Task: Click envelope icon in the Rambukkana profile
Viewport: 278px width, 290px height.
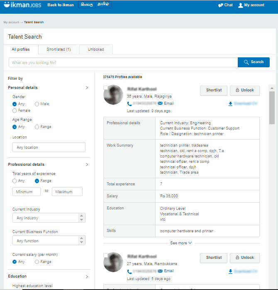Action: point(160,271)
